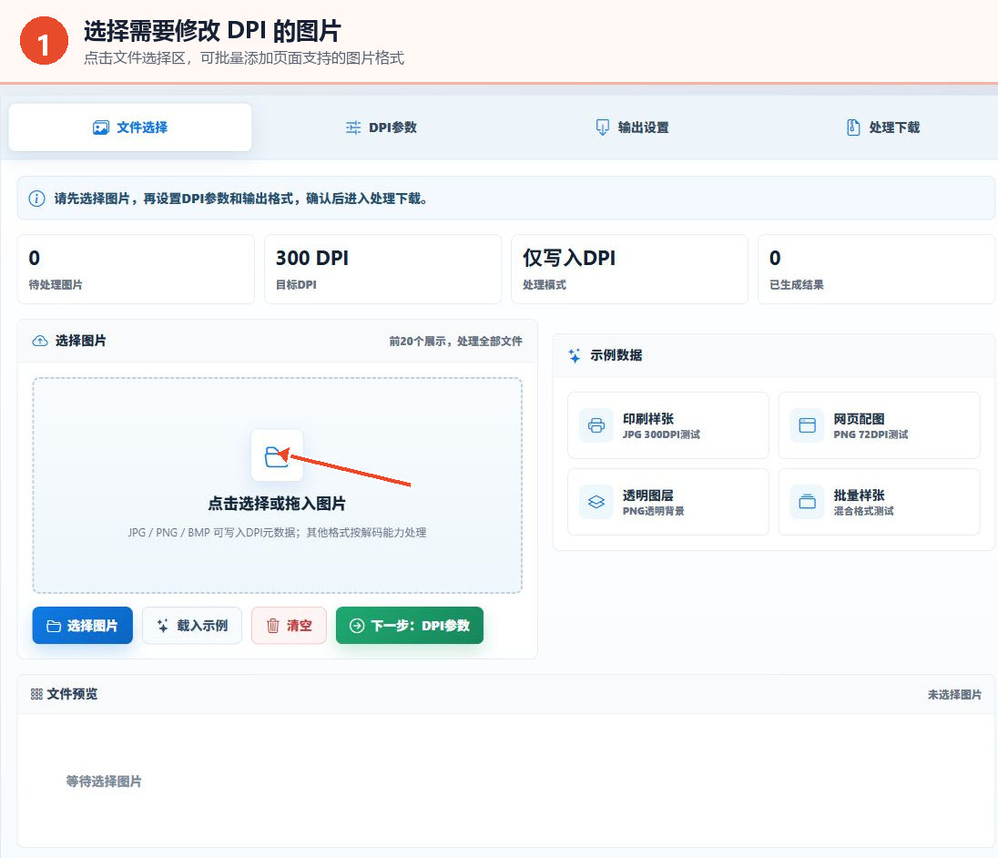
Task: Click the 请先选择图片 notice text
Action: click(x=240, y=199)
